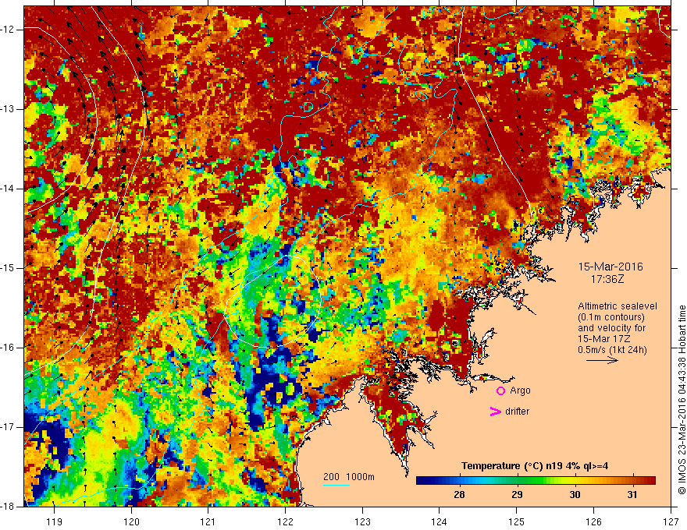Click the 'Argo' legend label
Viewport: 687px width, 530px height.
point(520,390)
